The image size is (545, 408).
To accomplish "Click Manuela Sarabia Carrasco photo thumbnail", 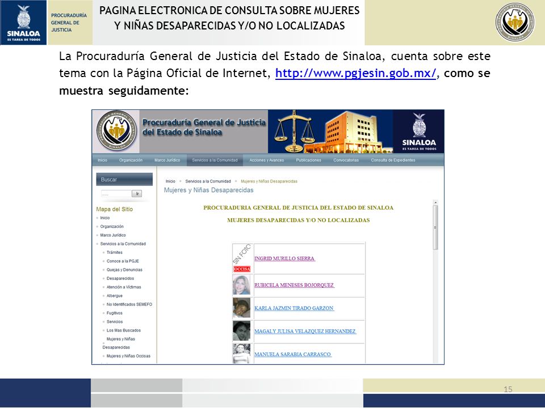I will pos(242,354).
